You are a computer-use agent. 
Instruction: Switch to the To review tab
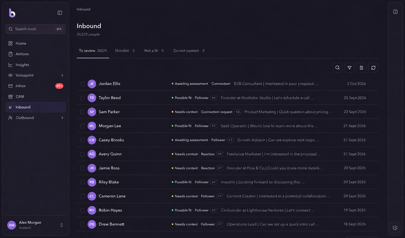pyautogui.click(x=93, y=51)
